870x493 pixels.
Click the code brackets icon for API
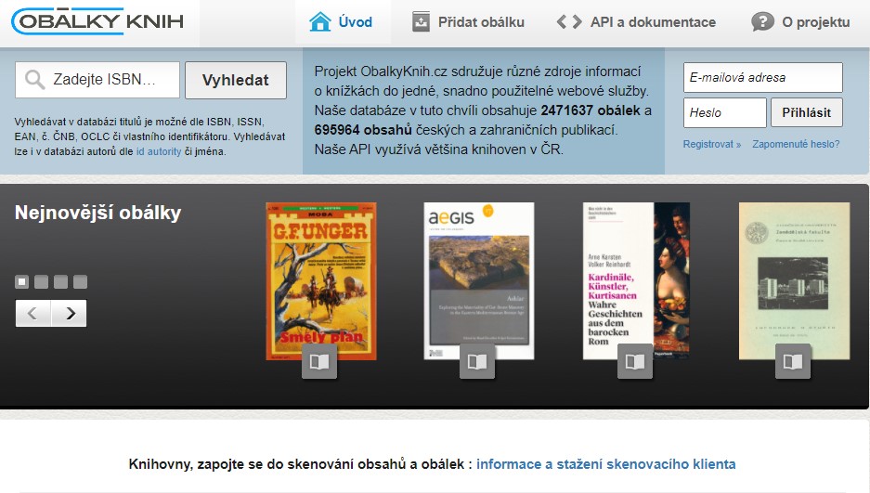[x=569, y=22]
